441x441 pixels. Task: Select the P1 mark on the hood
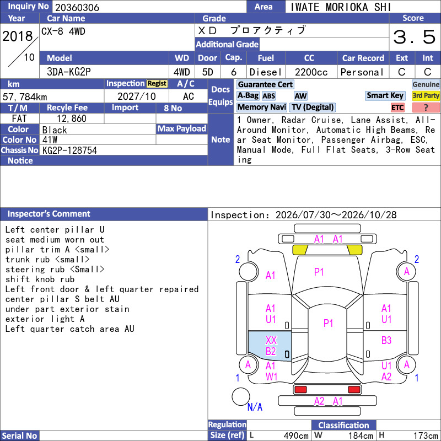319,272
